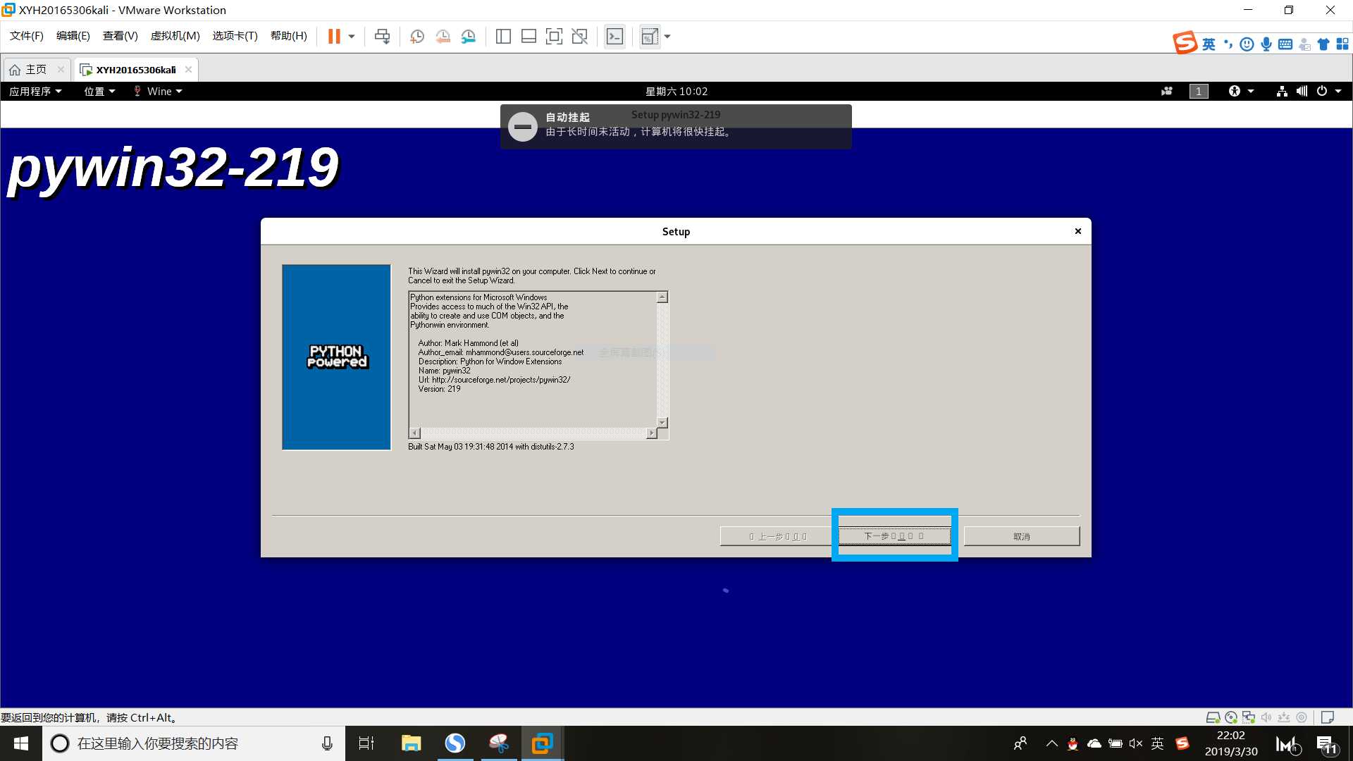Open Sogou toolbox grid icon
The height and width of the screenshot is (761, 1353).
click(x=1342, y=44)
